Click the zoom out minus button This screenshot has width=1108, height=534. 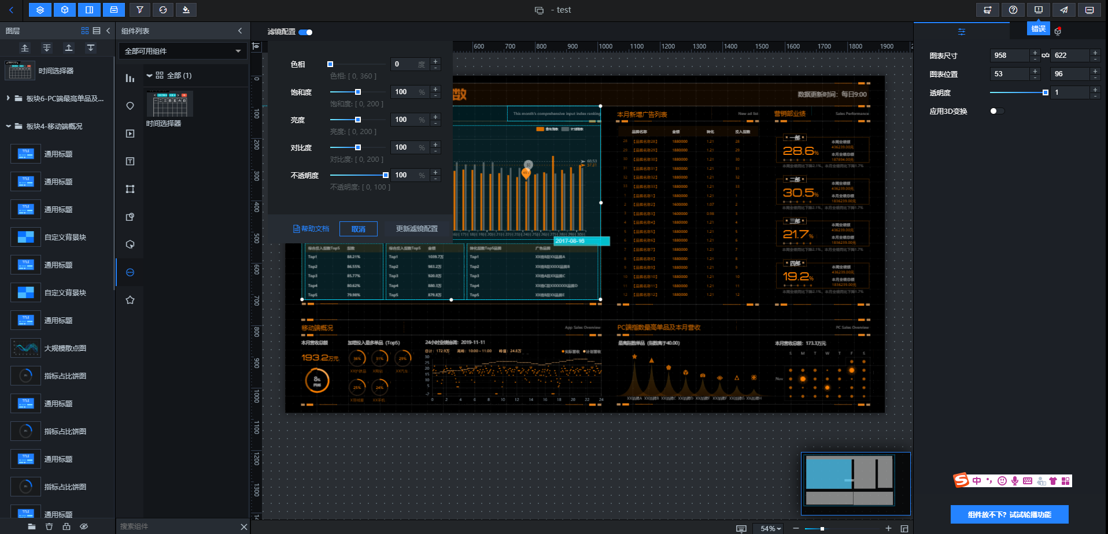tap(796, 528)
